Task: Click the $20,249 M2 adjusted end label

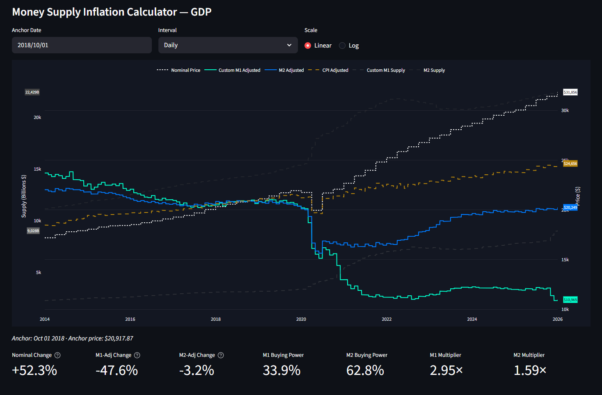Action: [x=570, y=208]
